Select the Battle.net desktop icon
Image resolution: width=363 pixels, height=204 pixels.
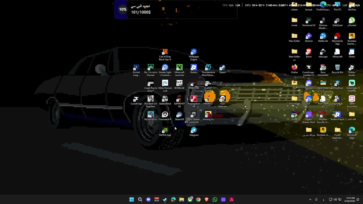click(x=323, y=38)
